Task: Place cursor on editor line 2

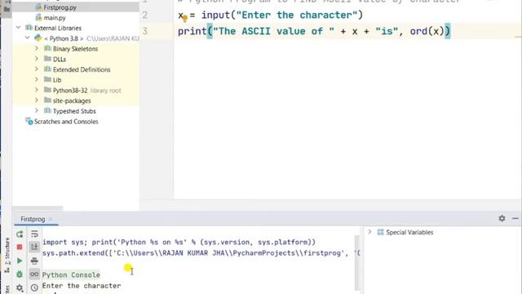Action: pyautogui.click(x=270, y=15)
